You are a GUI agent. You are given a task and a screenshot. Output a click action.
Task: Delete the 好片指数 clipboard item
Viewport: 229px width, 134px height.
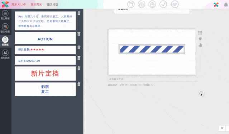coord(79,47)
